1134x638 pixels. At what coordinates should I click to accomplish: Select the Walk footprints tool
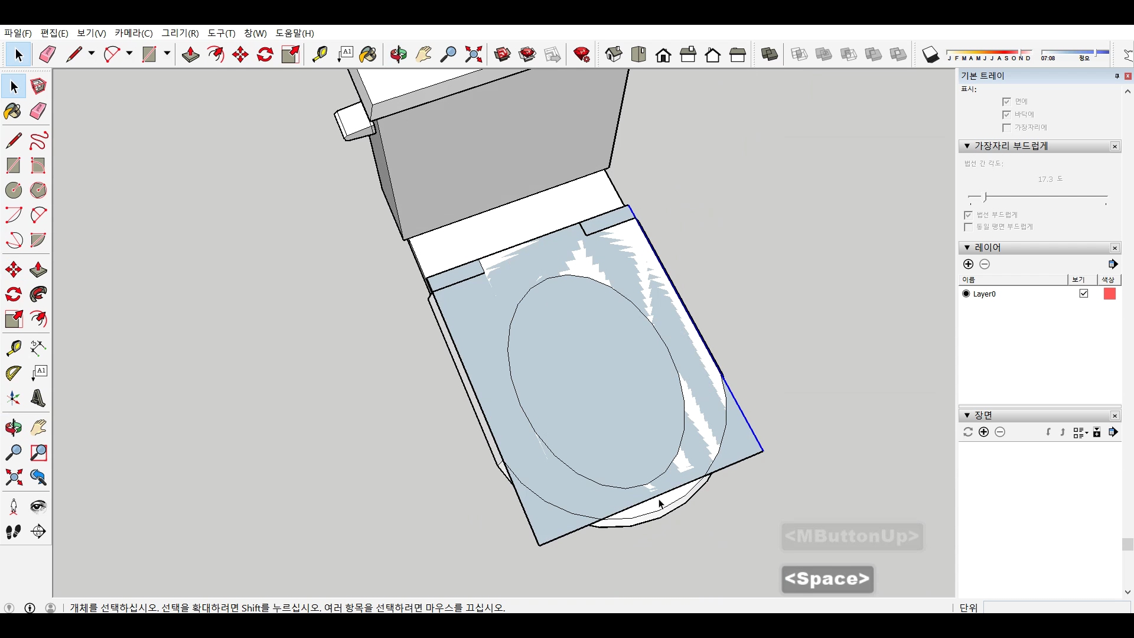pos(13,532)
